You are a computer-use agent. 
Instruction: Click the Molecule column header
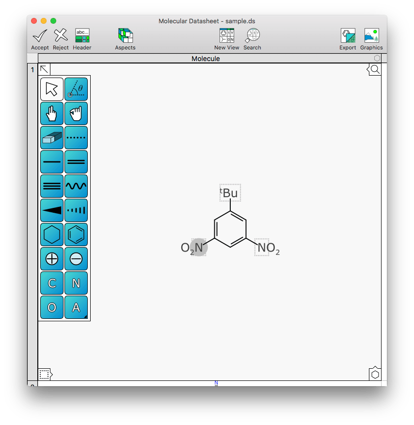[205, 59]
